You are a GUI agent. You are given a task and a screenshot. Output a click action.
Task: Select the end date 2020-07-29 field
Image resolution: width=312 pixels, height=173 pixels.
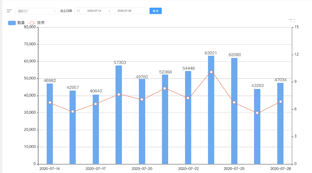click(124, 11)
